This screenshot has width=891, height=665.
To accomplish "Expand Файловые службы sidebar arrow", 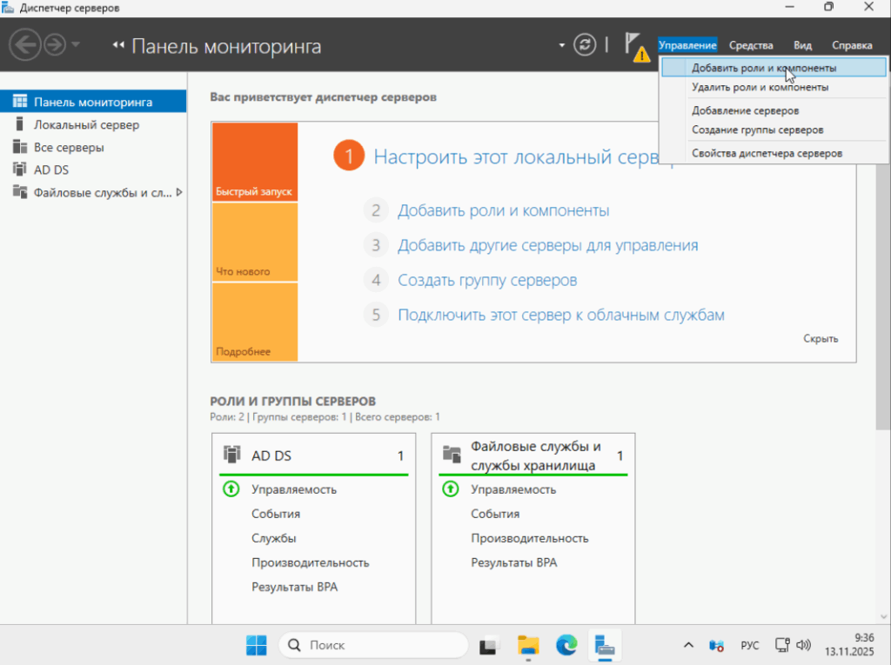I will 179,192.
